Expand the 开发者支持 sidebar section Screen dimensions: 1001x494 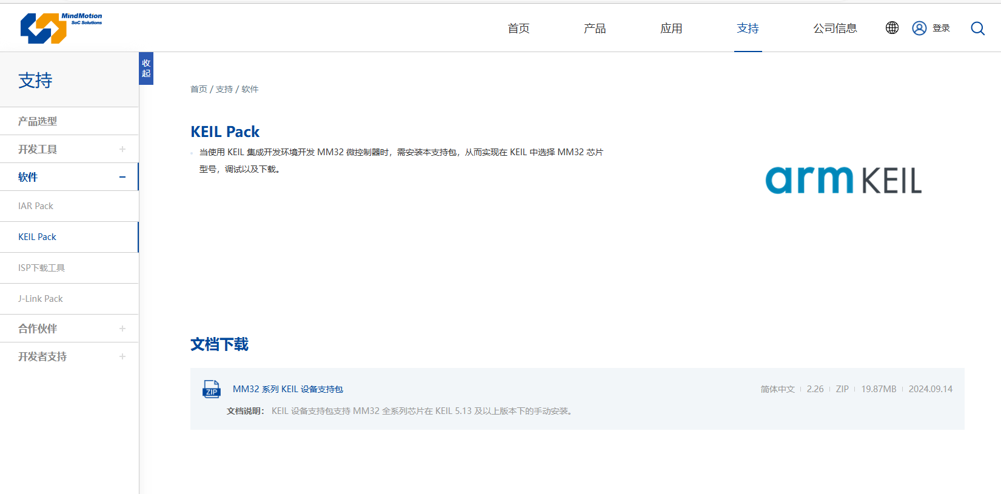tap(122, 356)
